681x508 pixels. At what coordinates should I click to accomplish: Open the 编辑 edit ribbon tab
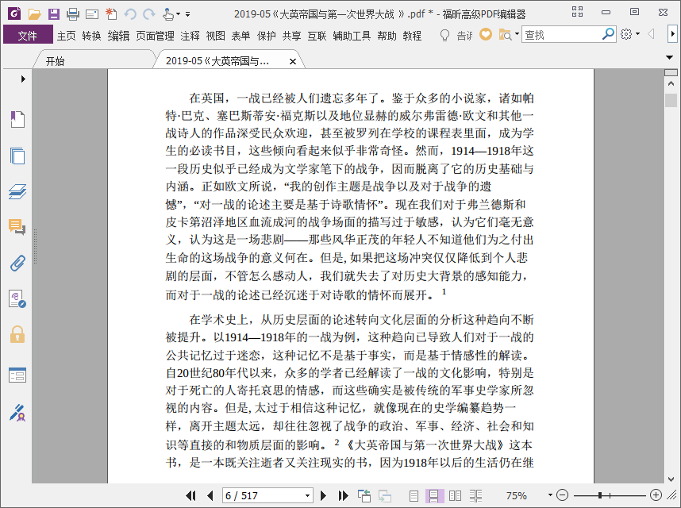(118, 36)
